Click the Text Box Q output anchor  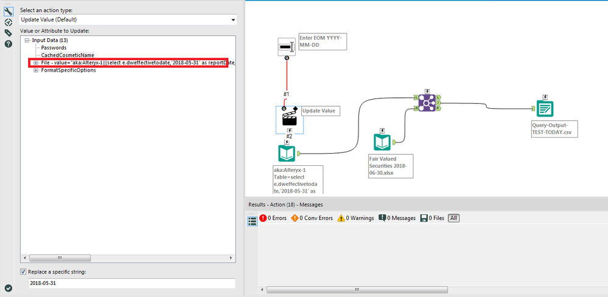(x=287, y=58)
